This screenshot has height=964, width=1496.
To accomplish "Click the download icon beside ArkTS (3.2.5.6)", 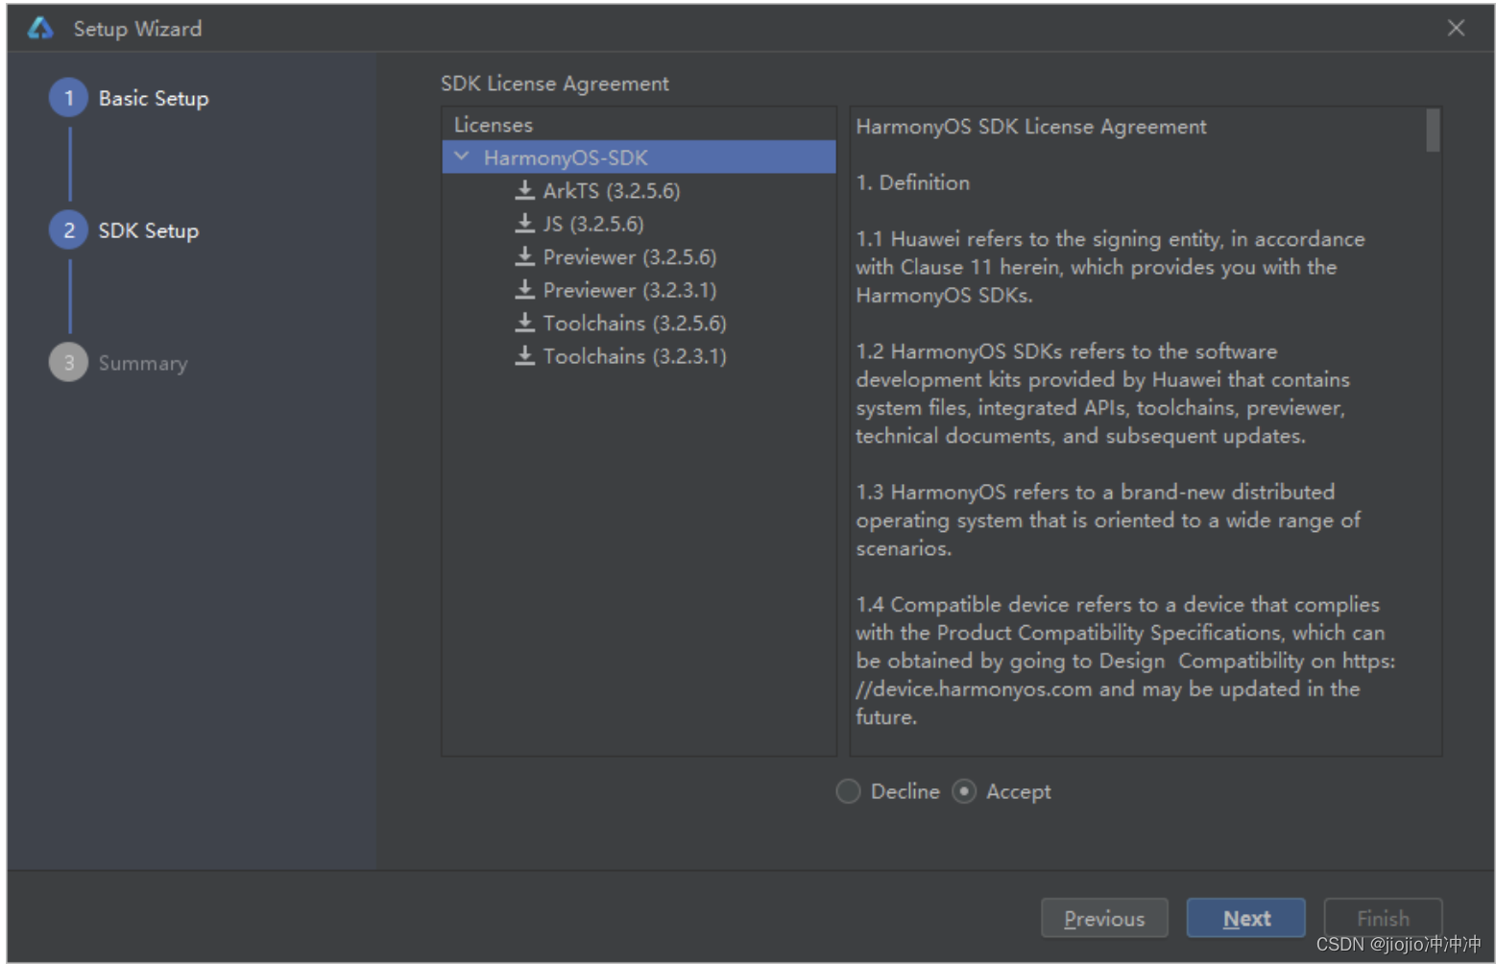I will [524, 190].
